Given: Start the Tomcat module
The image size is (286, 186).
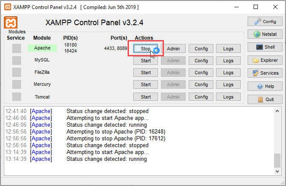Looking at the screenshot, I should click(146, 97).
